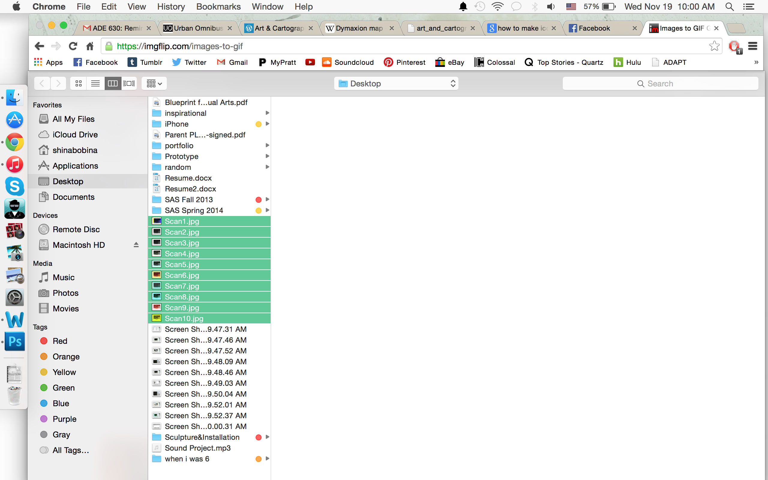Click the cover flow view icon in Finder toolbar
The width and height of the screenshot is (768, 480).
tap(129, 83)
